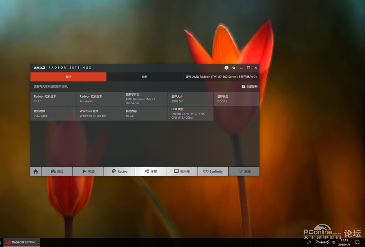Open the Eyefinity section
The height and width of the screenshot is (247, 365).
pos(213,172)
